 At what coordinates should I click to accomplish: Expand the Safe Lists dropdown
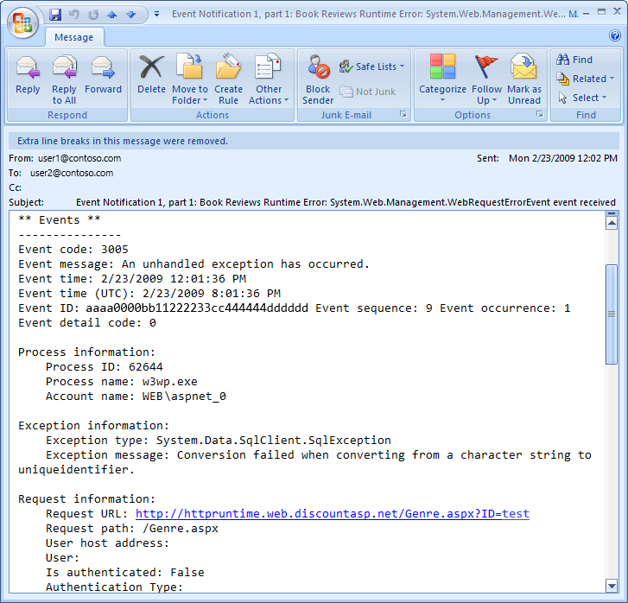371,67
